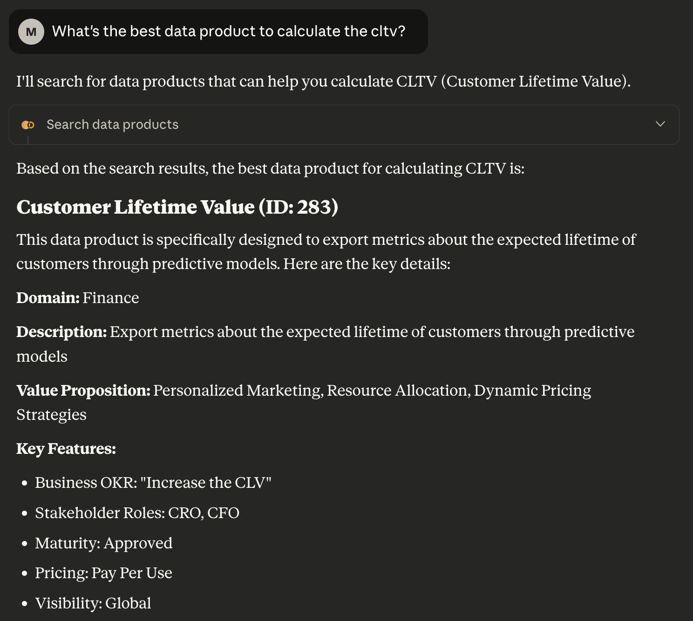Image resolution: width=693 pixels, height=621 pixels.
Task: Click the Maturity Approved bullet
Action: coord(103,543)
